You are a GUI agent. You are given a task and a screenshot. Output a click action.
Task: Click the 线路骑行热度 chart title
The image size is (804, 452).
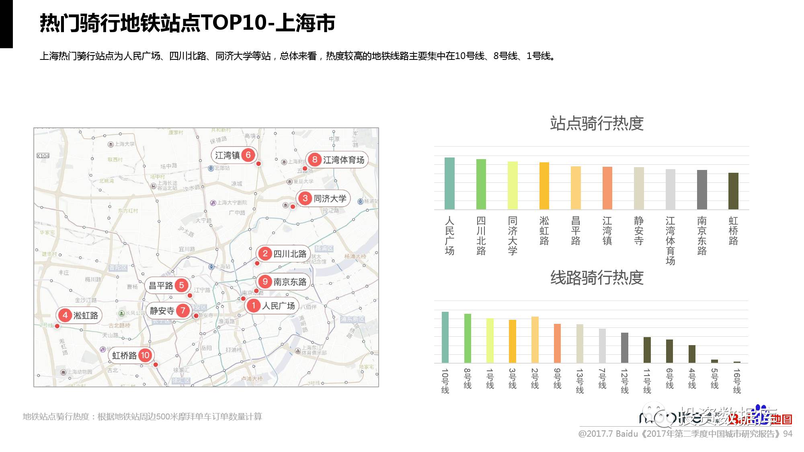point(597,278)
